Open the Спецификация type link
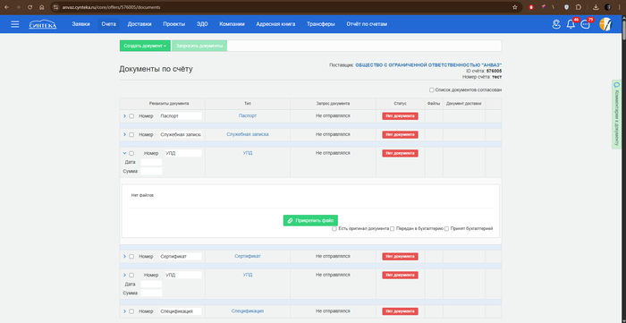626x323 pixels. pos(248,311)
